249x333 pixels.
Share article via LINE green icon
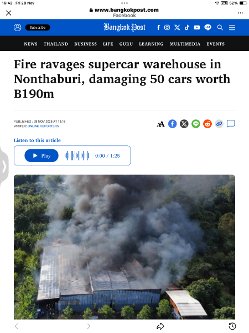196,124
